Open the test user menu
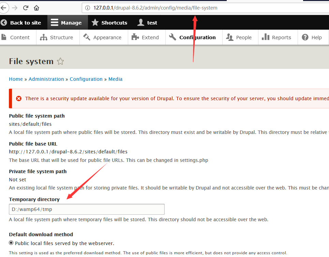 coord(147,22)
